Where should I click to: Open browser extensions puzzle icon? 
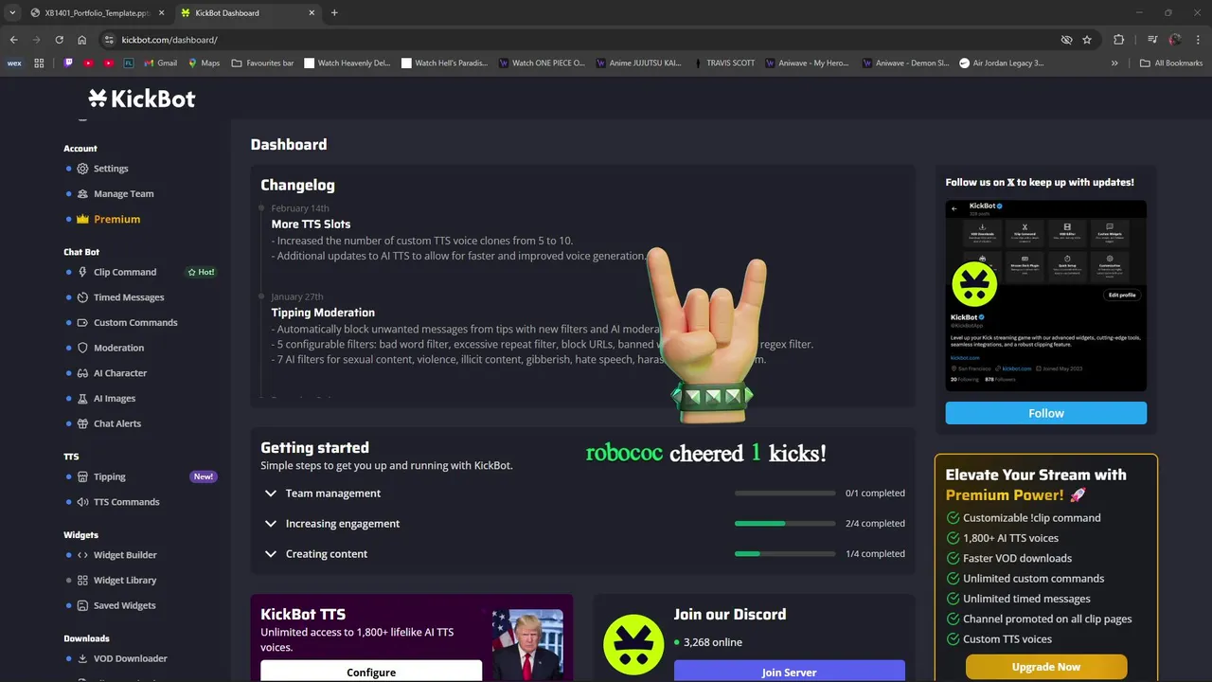click(x=1118, y=40)
